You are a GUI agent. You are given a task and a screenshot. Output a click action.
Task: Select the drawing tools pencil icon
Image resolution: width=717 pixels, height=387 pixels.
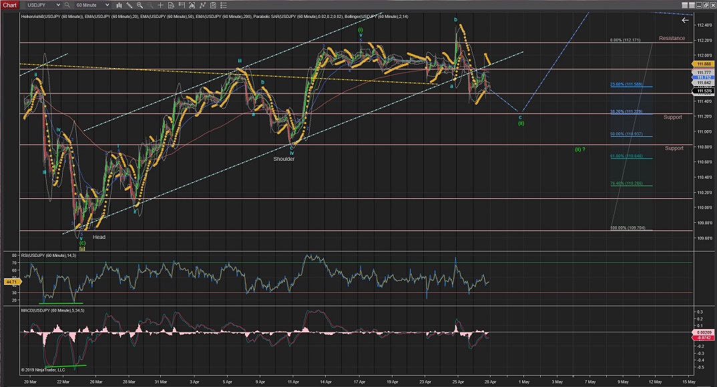130,5
